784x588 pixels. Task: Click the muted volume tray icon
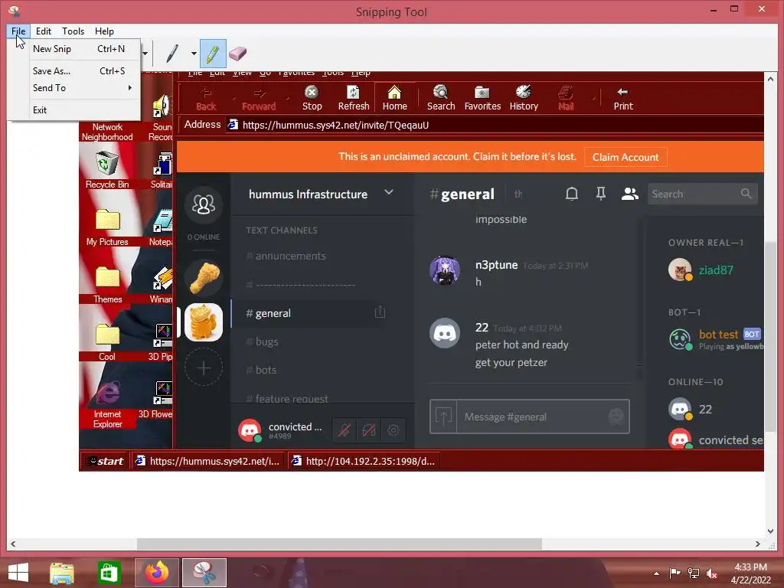(x=711, y=573)
